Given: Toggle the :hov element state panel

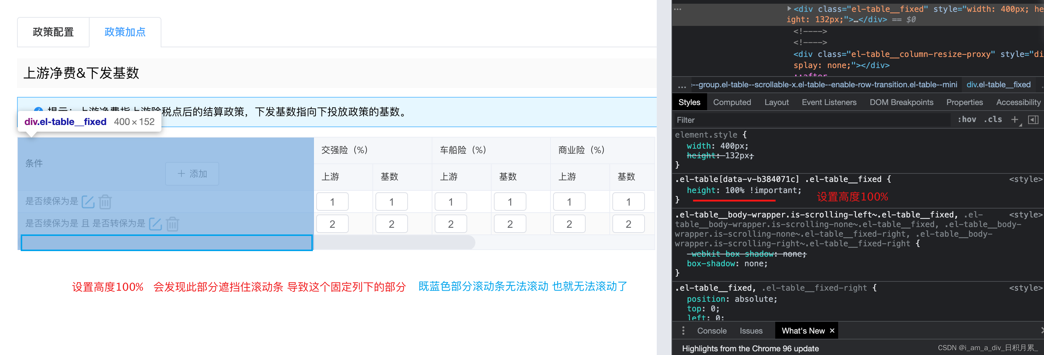Looking at the screenshot, I should 967,119.
